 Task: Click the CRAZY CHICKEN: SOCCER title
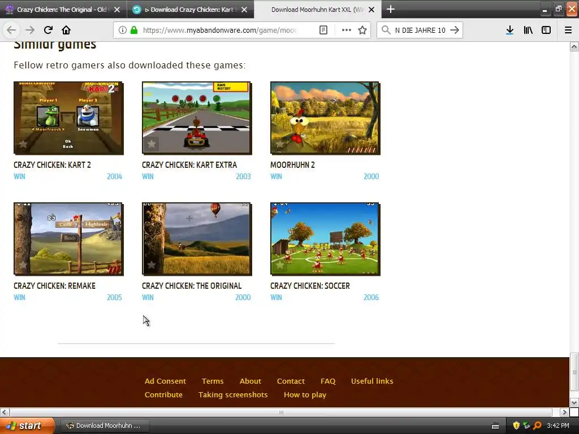pyautogui.click(x=310, y=286)
